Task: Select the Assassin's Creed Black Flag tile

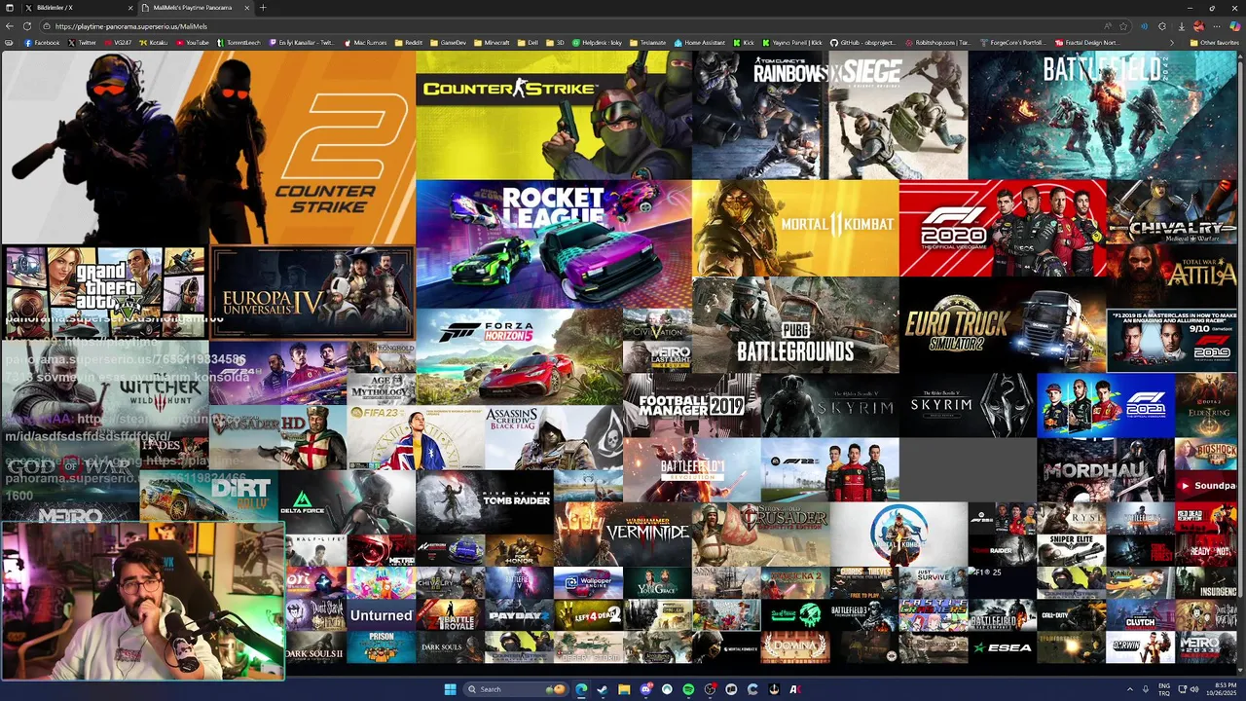Action: click(553, 437)
